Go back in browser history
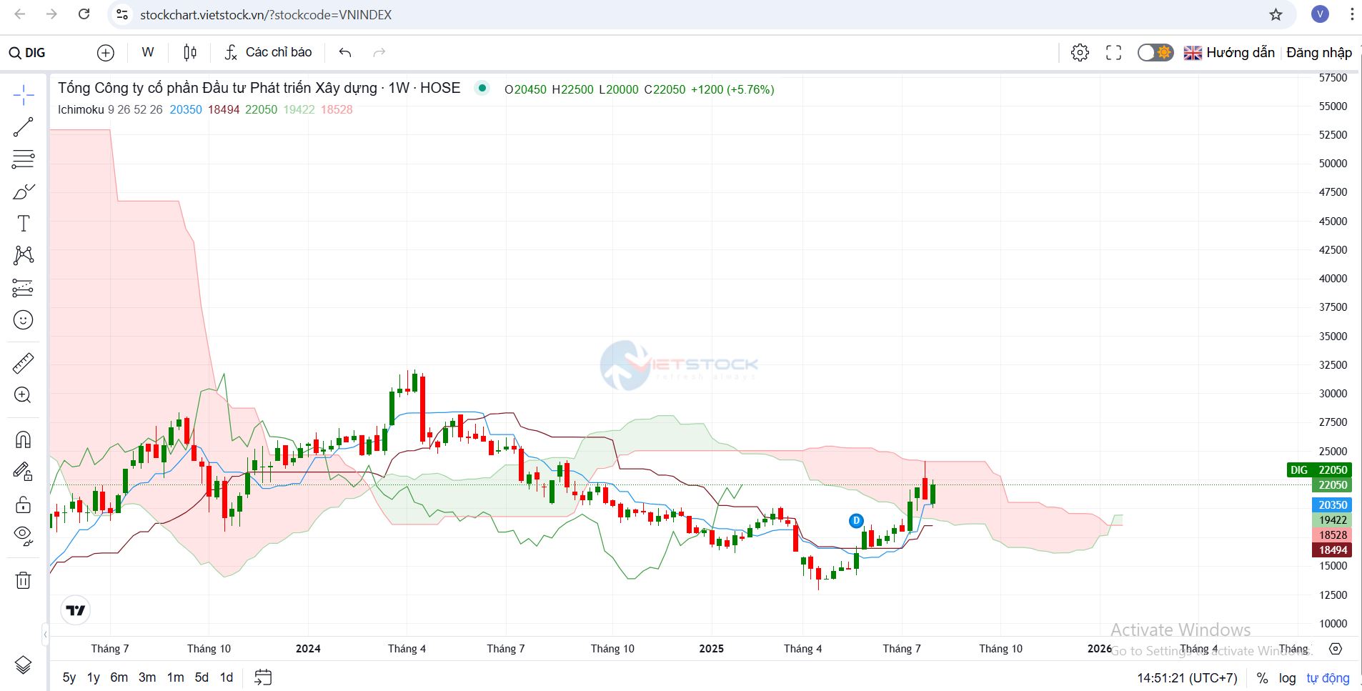This screenshot has width=1362, height=691. (x=20, y=14)
